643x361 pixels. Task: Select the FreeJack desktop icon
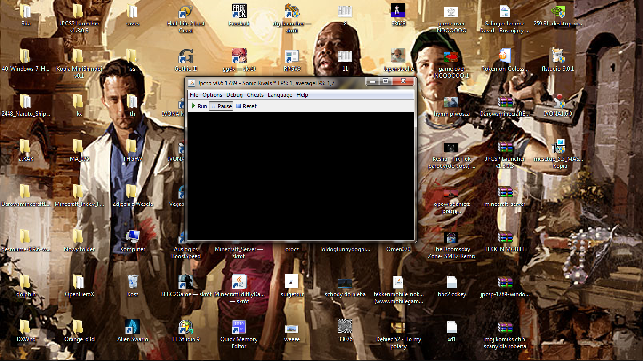tap(239, 12)
